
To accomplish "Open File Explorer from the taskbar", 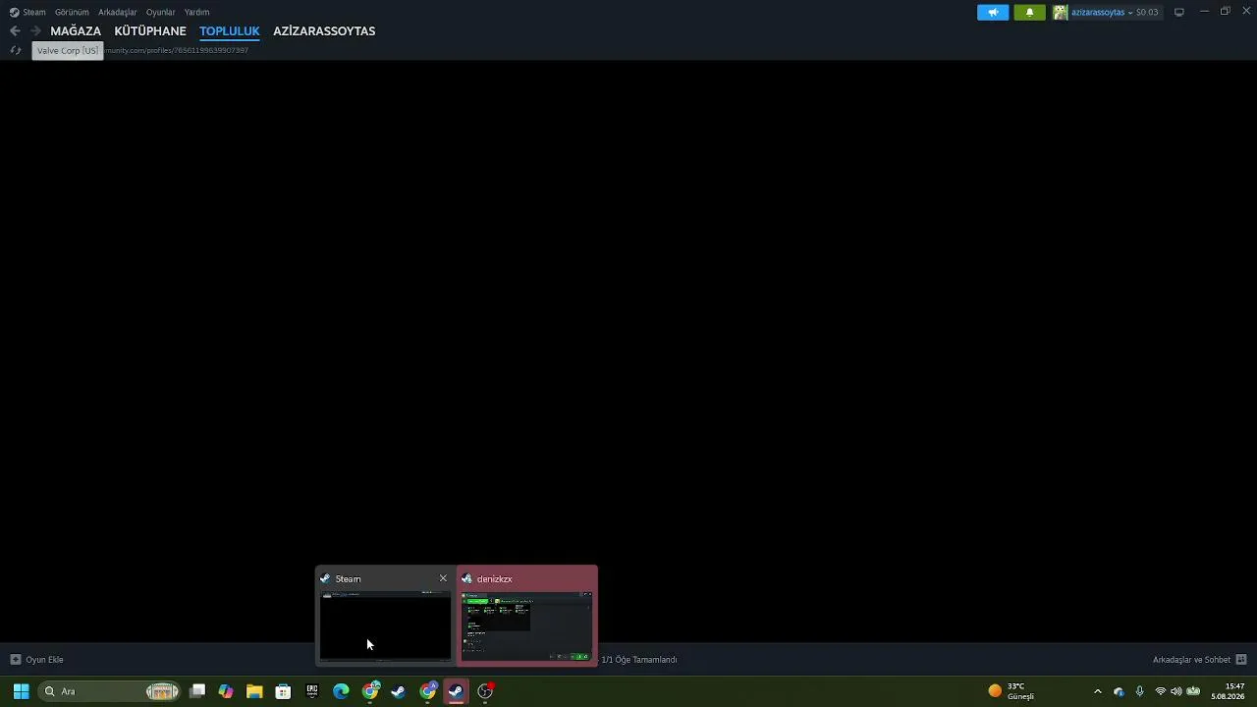I will tap(254, 691).
